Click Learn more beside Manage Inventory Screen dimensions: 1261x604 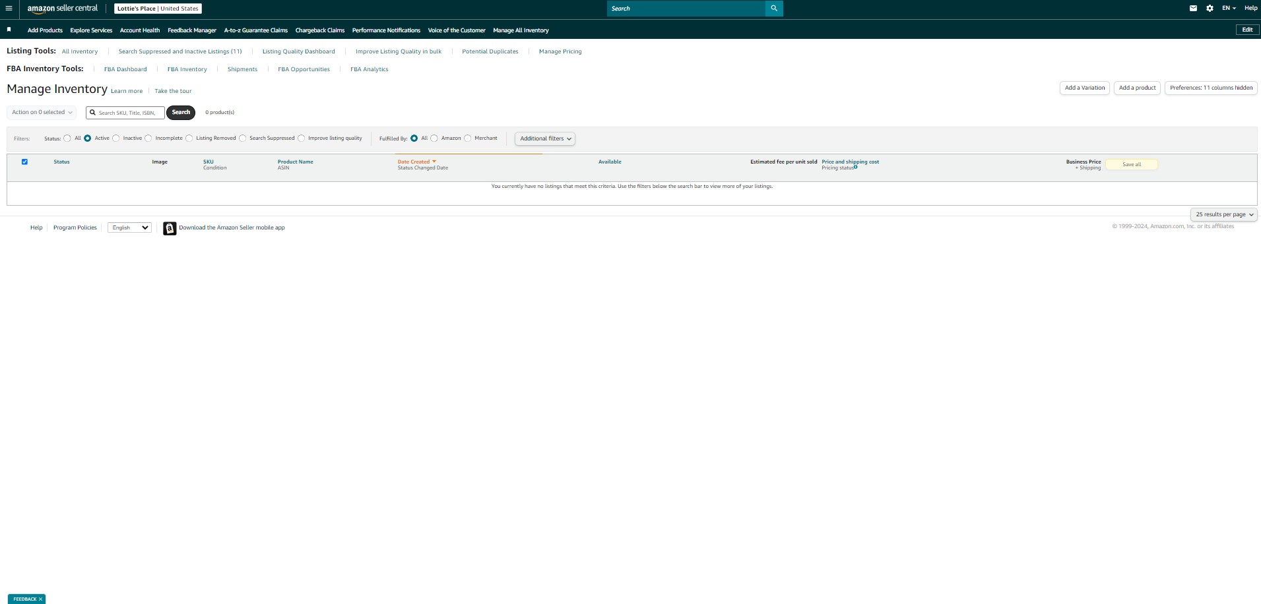click(127, 91)
